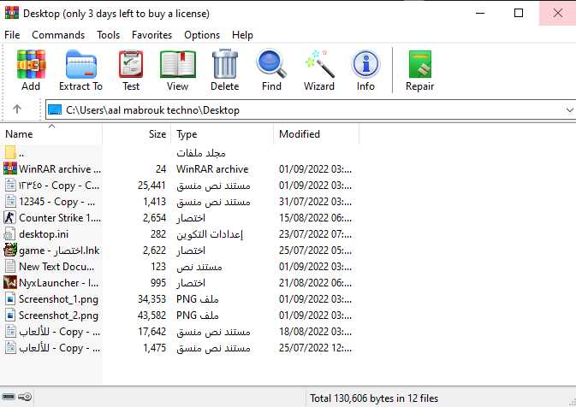Click the Add archive toolbar icon

(31, 64)
